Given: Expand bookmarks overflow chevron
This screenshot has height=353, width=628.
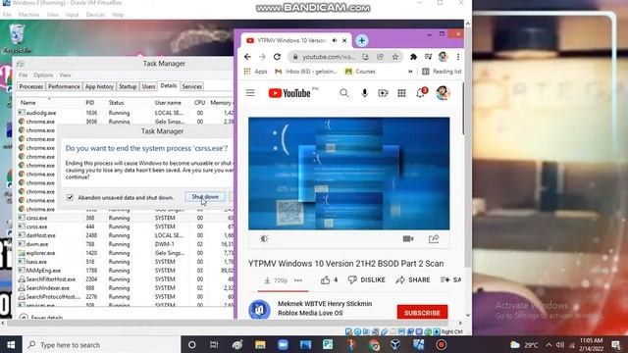Looking at the screenshot, I should click(x=410, y=72).
